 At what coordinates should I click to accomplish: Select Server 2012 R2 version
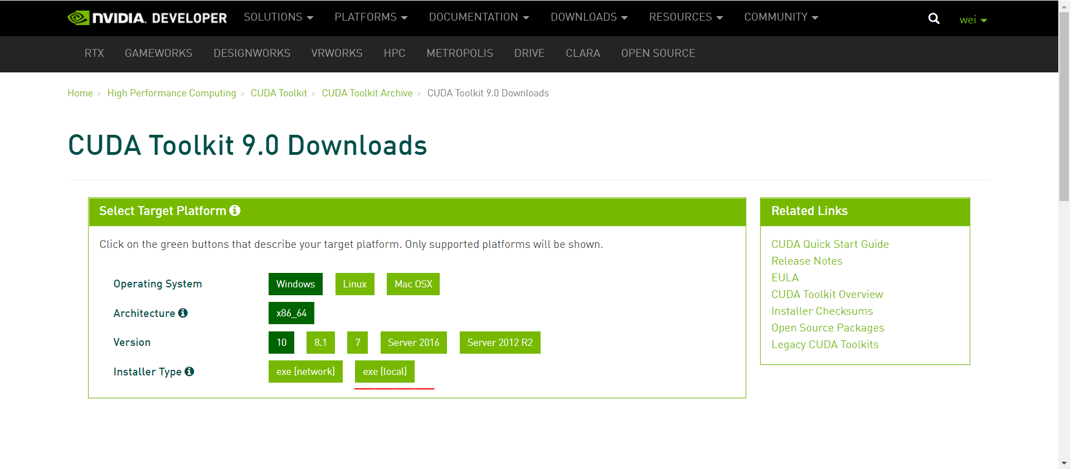(x=500, y=343)
